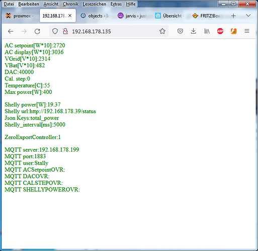
Task: Switch to the FRITZ!Box tab
Action: coord(208,16)
